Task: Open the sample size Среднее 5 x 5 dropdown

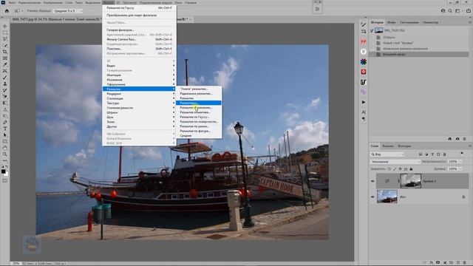Action: pos(68,11)
